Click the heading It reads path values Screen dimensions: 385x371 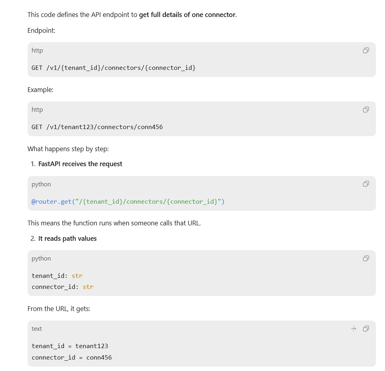coord(67,238)
